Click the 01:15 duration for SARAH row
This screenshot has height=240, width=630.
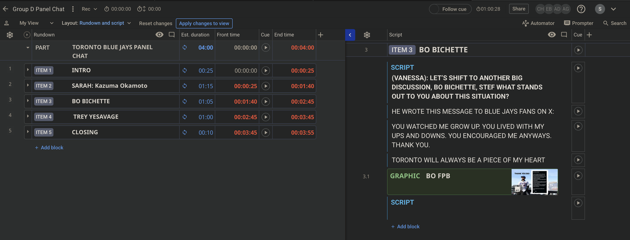click(206, 86)
